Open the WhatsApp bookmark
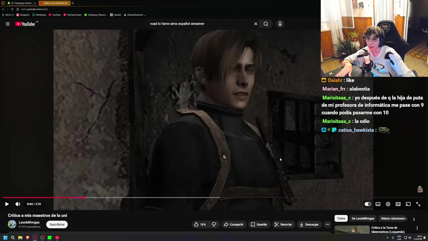Image resolution: width=428 pixels, height=241 pixels. click(x=39, y=15)
